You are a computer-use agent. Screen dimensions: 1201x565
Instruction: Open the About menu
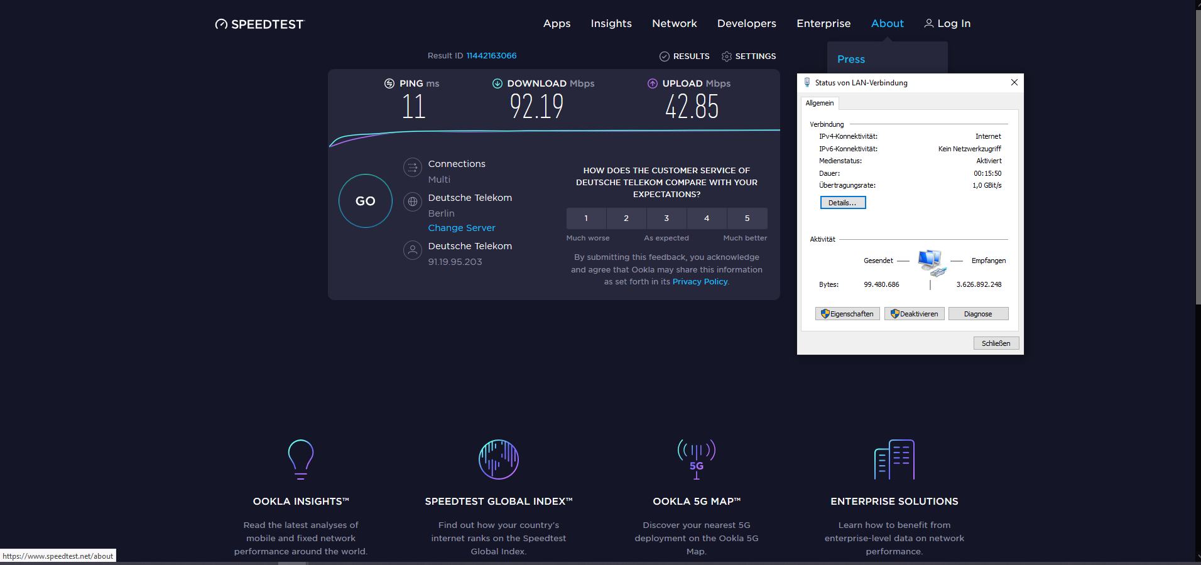click(888, 23)
